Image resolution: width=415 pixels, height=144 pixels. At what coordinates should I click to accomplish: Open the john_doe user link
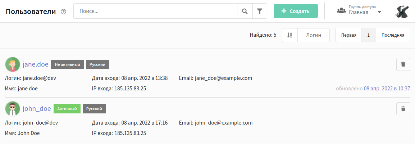click(37, 109)
